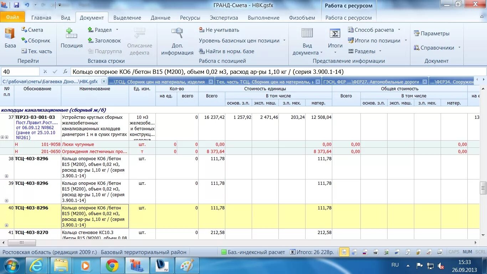Open Доп. информация for the position

(177, 41)
